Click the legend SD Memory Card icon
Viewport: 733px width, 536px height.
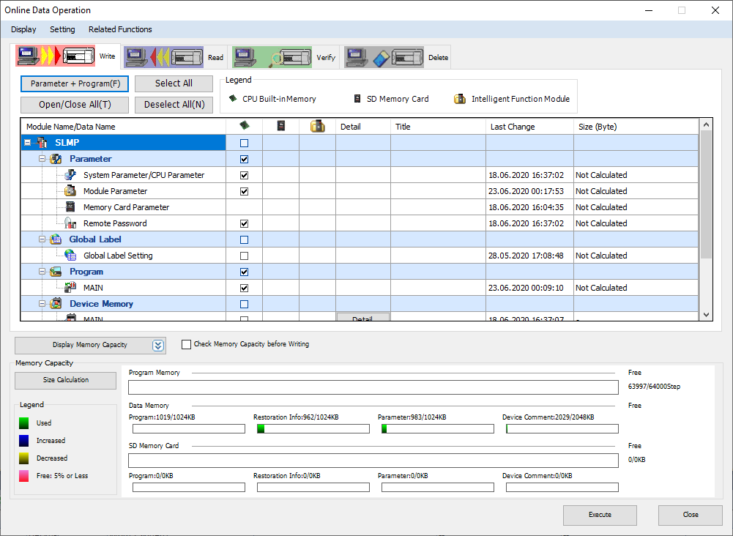357,99
